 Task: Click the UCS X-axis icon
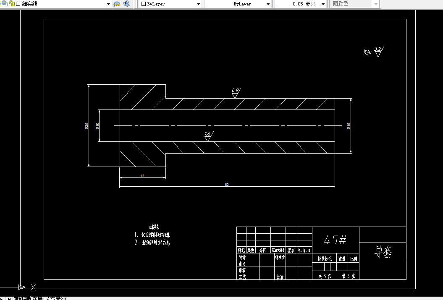coord(33,287)
